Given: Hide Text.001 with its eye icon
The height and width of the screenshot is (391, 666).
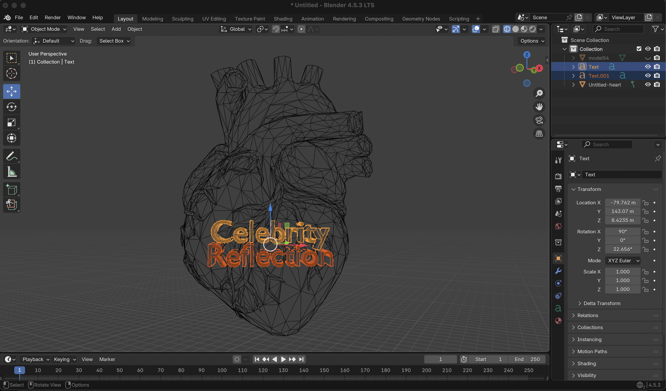Looking at the screenshot, I should [648, 76].
